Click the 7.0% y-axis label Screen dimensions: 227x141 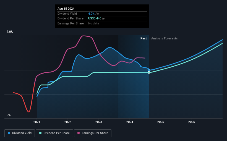point(10,32)
